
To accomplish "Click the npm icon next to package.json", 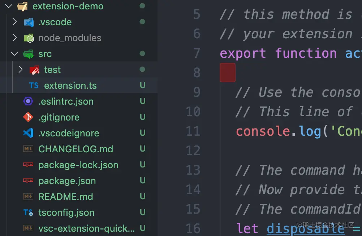I will click(x=28, y=181).
